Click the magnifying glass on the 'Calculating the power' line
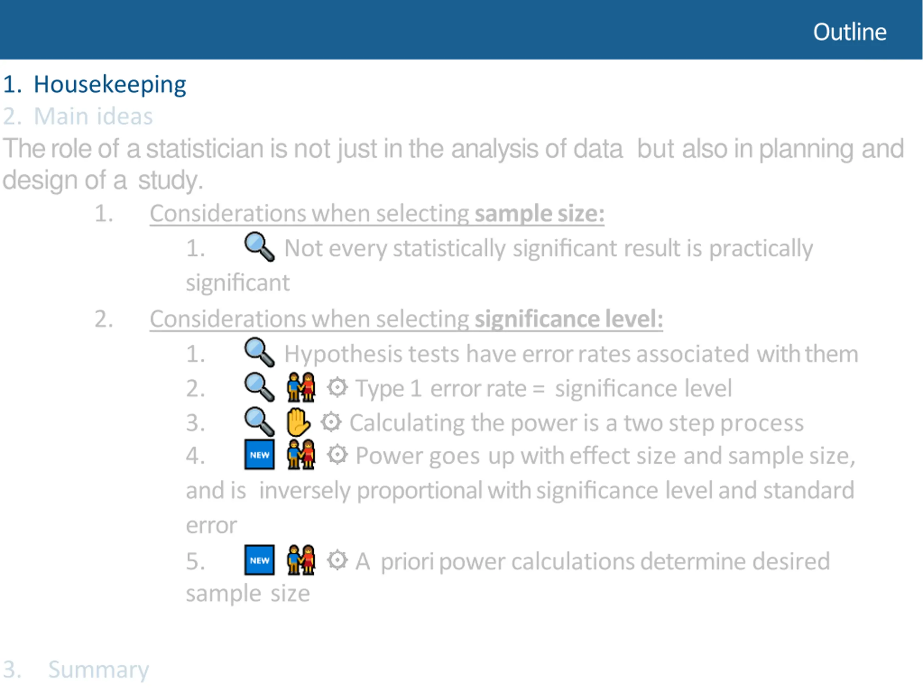 tap(259, 422)
